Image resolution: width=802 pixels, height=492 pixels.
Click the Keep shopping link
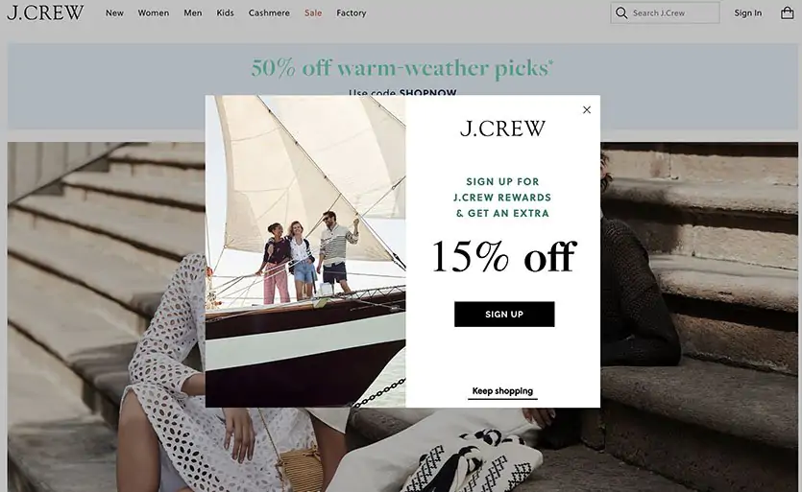[502, 391]
